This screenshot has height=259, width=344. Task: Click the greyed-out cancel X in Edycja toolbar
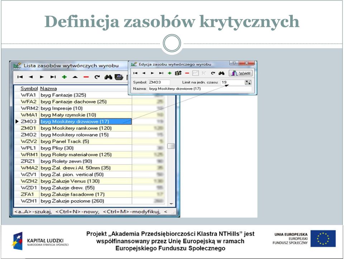tap(204, 73)
